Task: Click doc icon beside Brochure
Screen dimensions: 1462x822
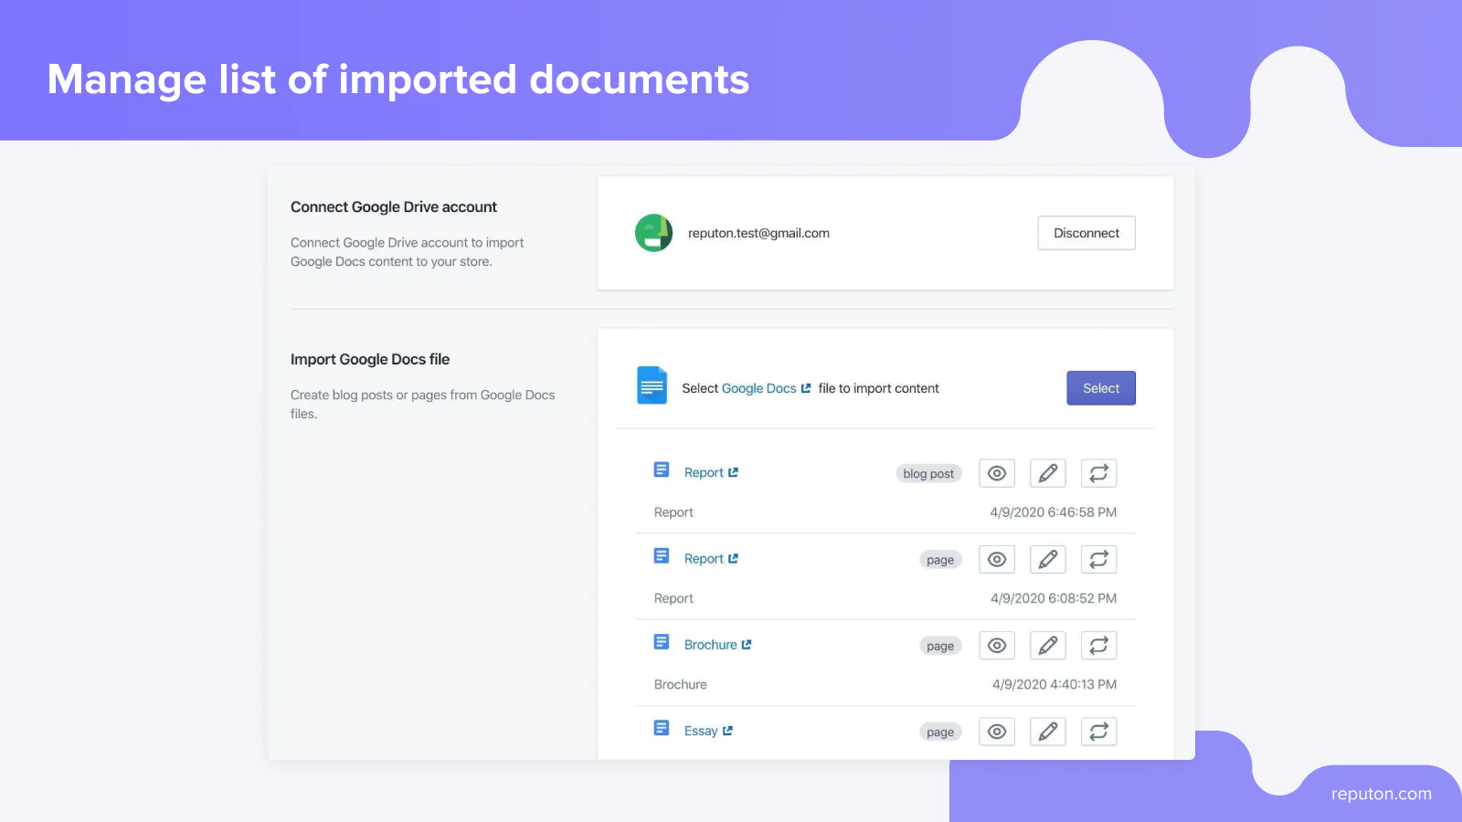Action: (662, 642)
